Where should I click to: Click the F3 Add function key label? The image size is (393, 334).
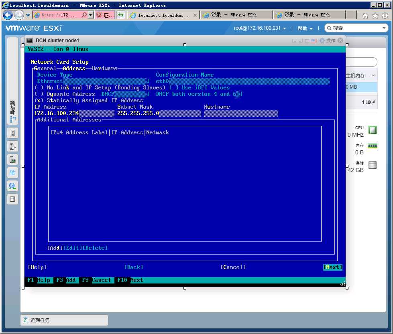(66, 280)
